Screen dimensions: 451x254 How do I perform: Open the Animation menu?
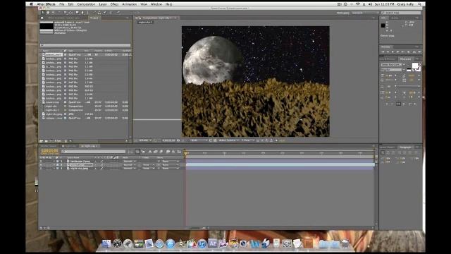tap(130, 4)
